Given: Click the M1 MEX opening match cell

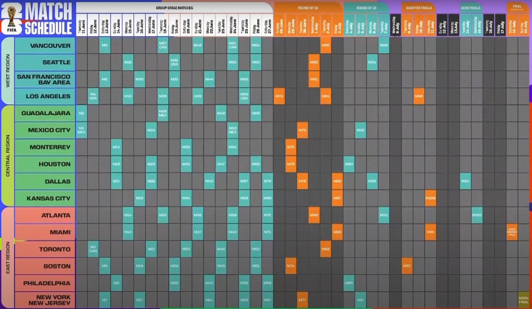Looking at the screenshot, I should click(81, 130).
